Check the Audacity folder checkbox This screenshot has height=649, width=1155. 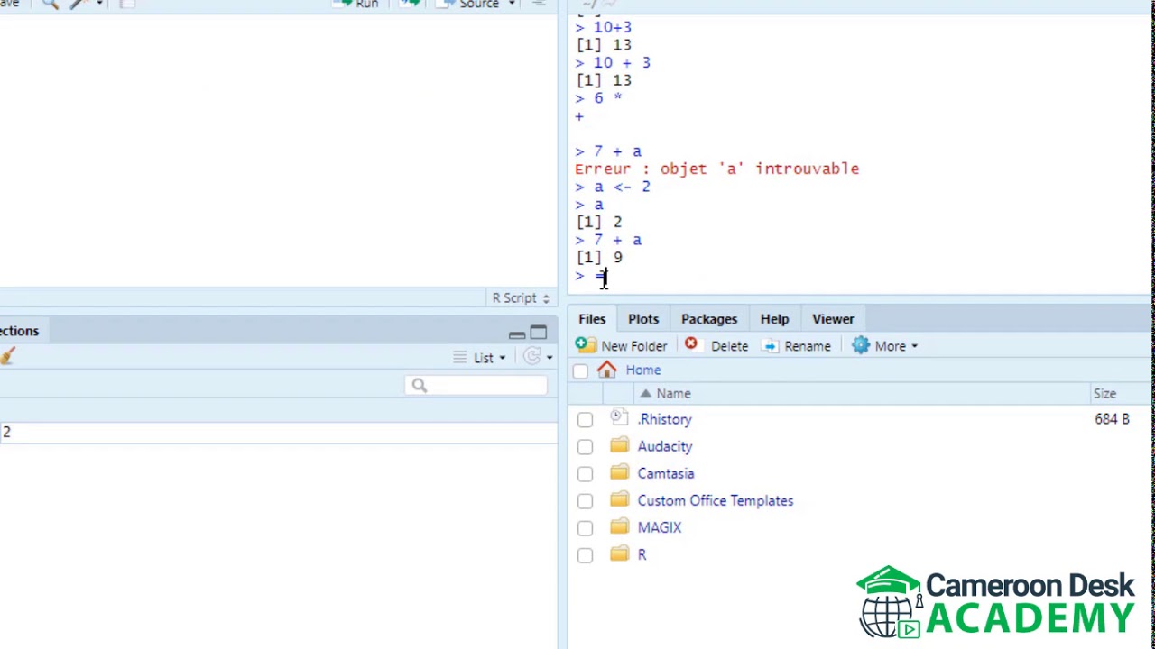585,447
